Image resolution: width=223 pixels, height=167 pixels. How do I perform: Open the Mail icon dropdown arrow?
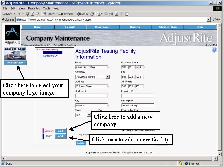coord(102,14)
